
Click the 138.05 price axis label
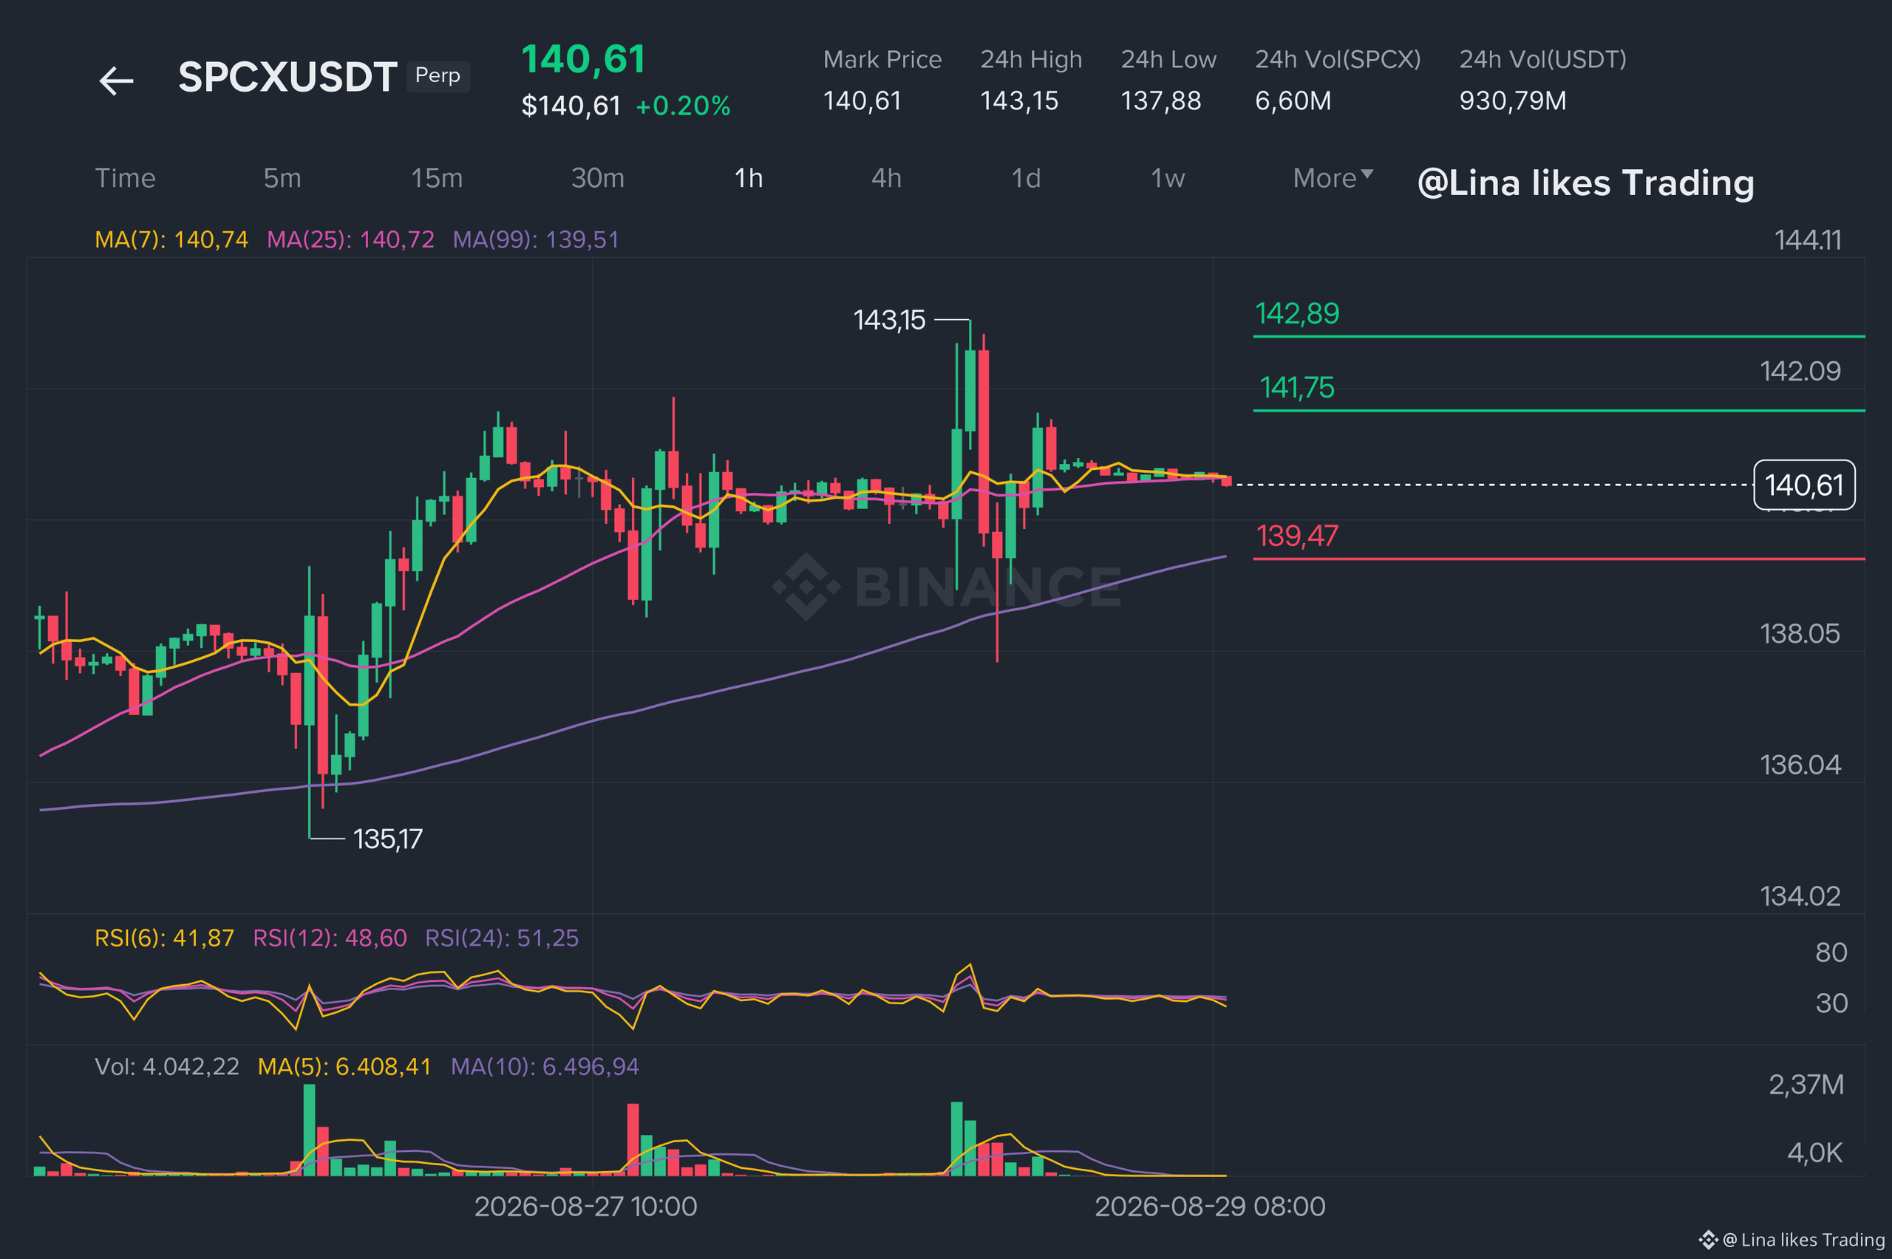[x=1800, y=633]
